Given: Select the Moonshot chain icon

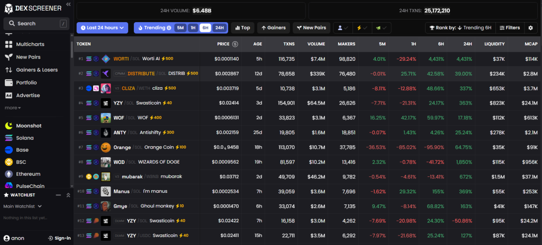Looking at the screenshot, I should coord(8,126).
